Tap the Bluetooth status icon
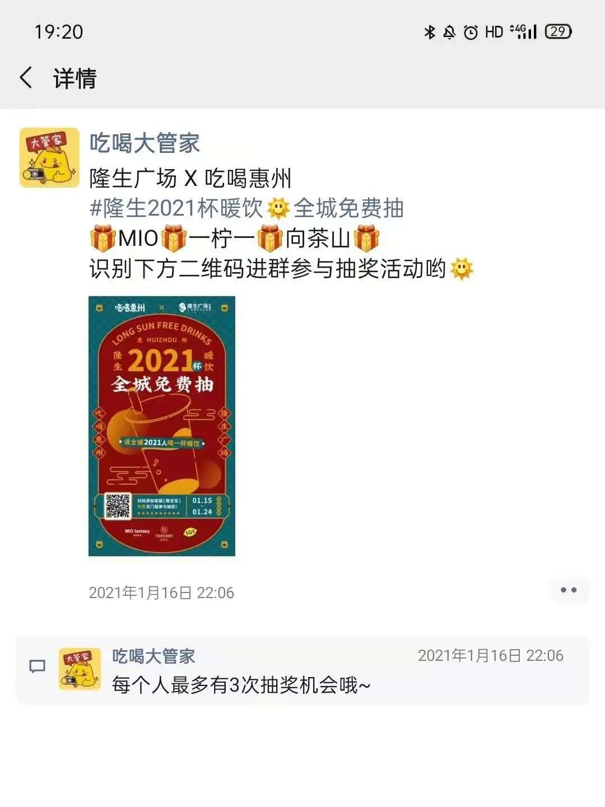The image size is (605, 807). click(x=430, y=32)
